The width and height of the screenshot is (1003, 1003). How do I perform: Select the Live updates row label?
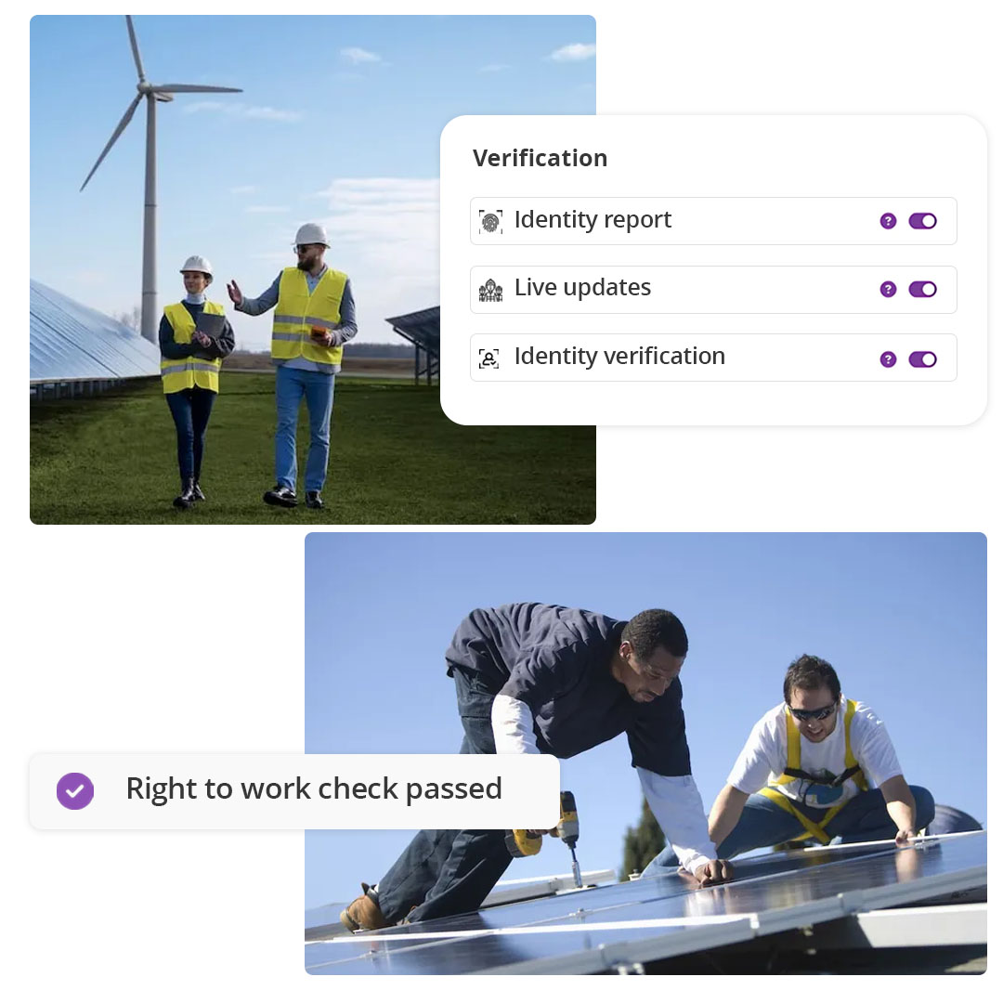[582, 288]
